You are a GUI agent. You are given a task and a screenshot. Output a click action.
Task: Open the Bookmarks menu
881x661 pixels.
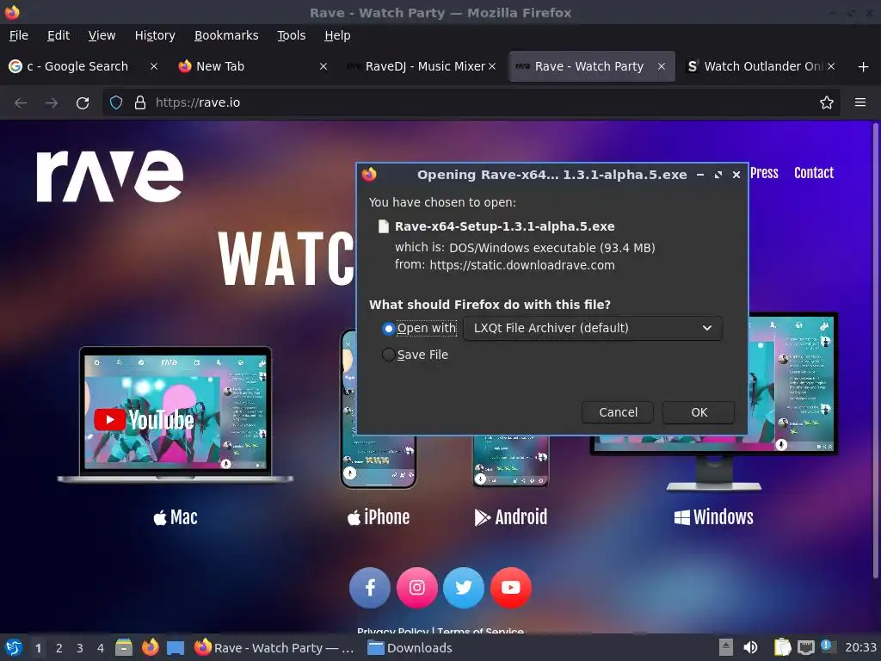pos(226,35)
